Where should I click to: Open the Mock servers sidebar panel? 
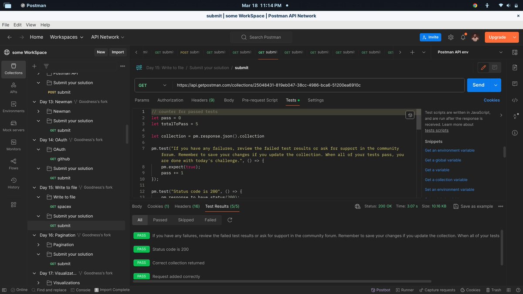14,126
